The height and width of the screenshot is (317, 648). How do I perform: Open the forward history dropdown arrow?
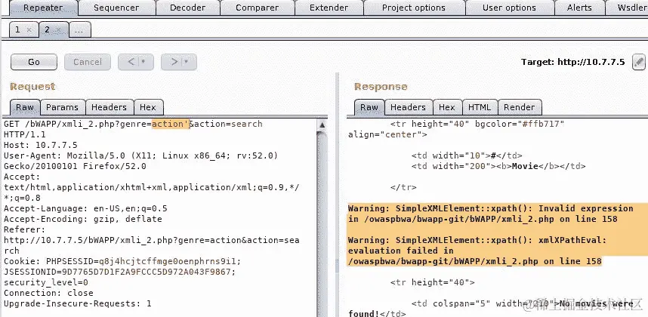pyautogui.click(x=187, y=62)
